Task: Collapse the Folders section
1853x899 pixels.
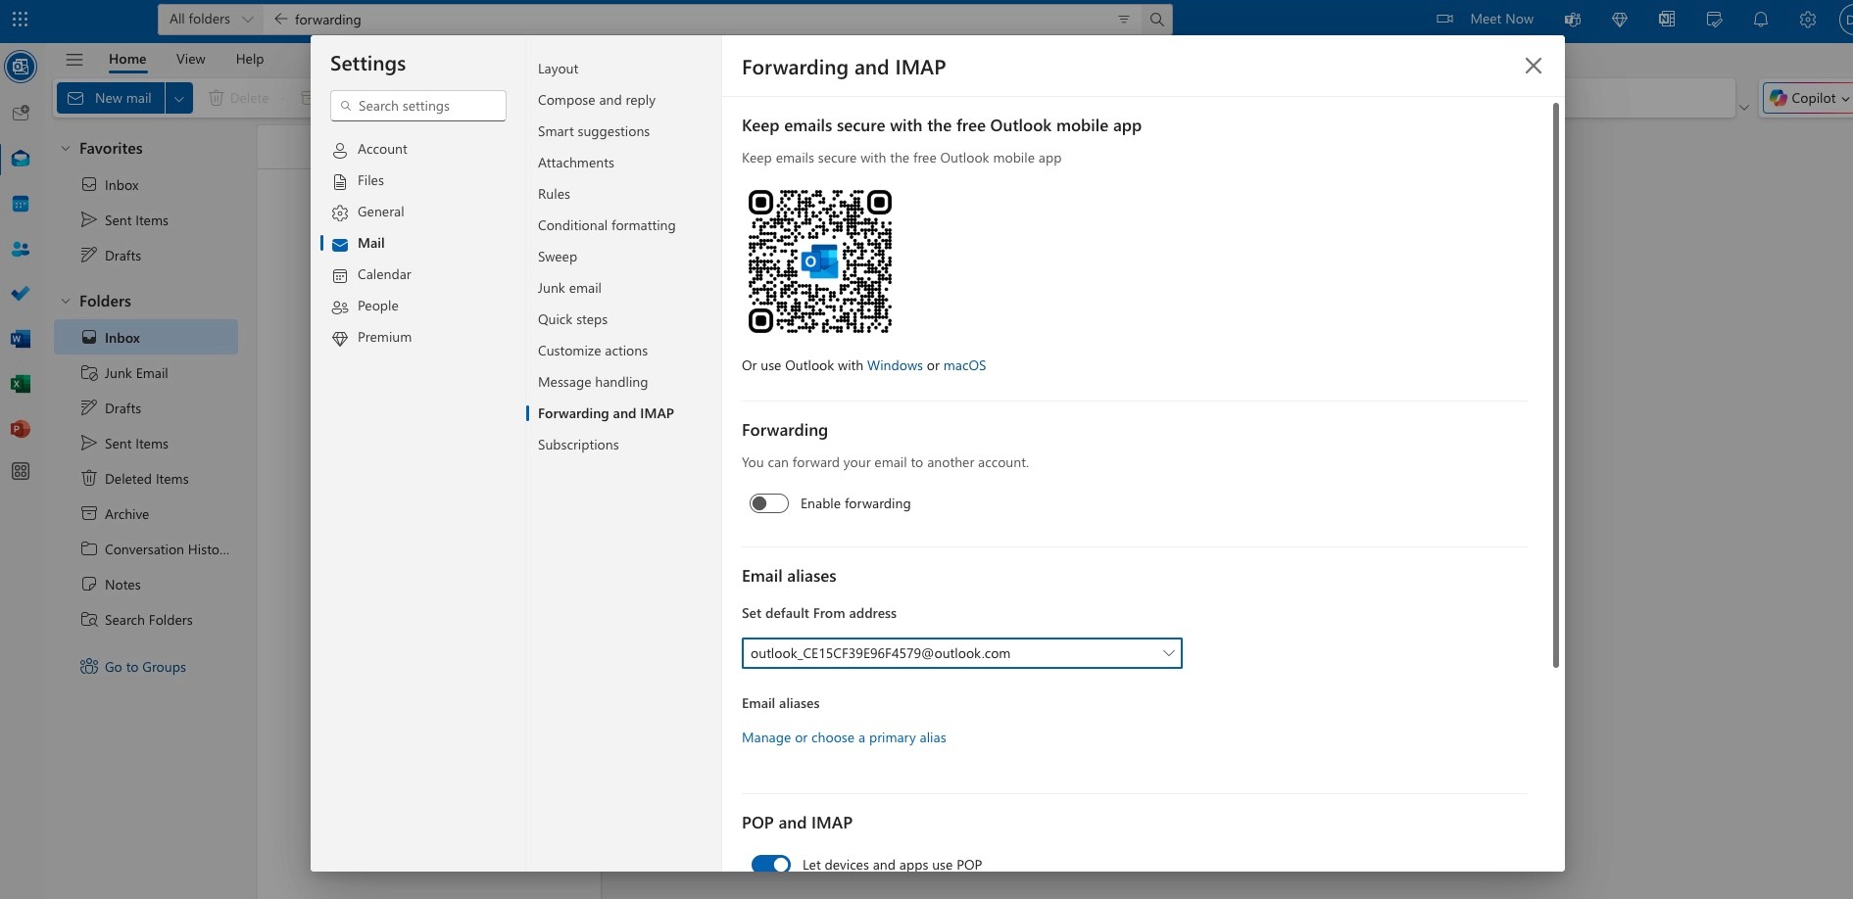Action: click(x=66, y=302)
